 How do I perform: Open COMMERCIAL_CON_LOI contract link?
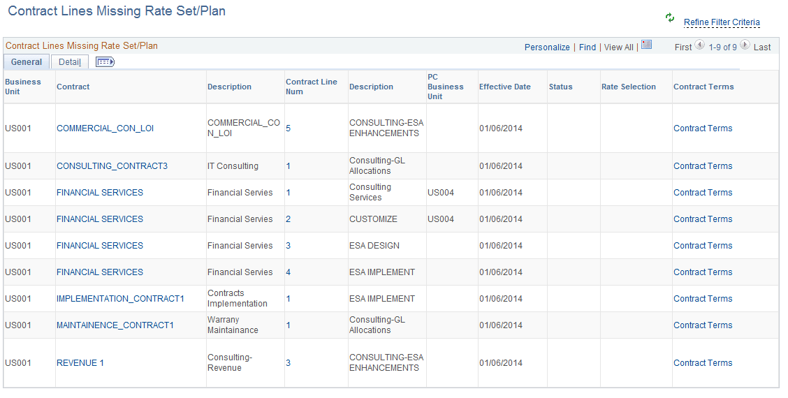pyautogui.click(x=105, y=128)
